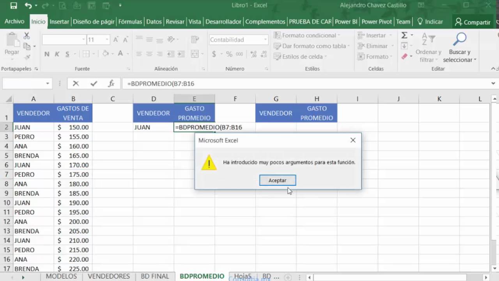Select the BD FINAL sheet tab
The image size is (499, 281).
(x=155, y=276)
